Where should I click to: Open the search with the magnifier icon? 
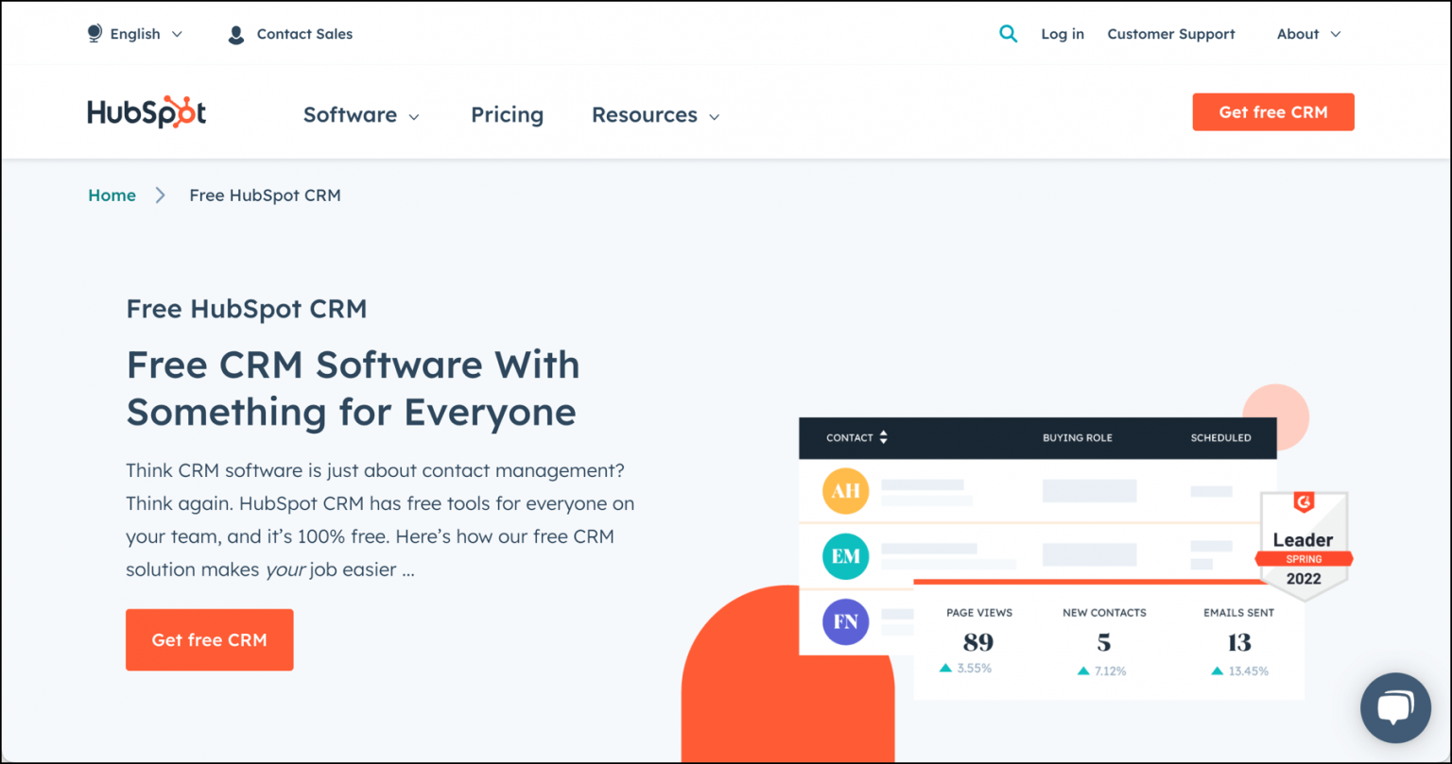[x=1008, y=33]
